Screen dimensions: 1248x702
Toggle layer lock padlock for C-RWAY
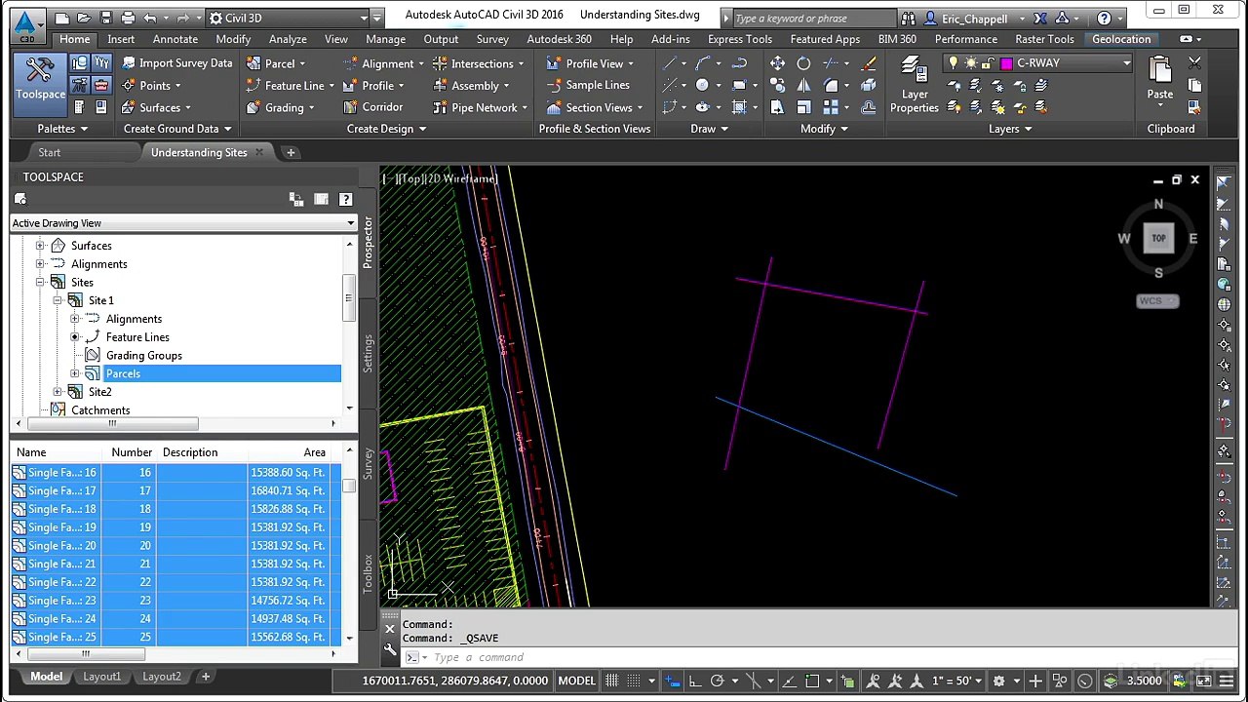coord(989,63)
